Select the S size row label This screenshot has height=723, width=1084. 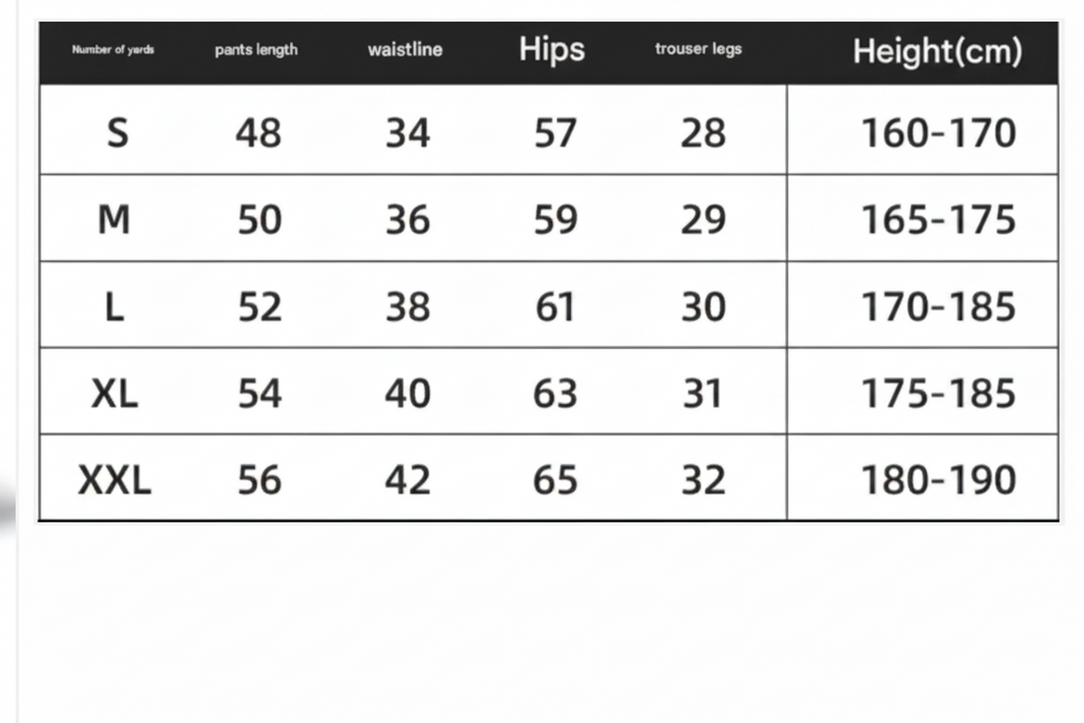coord(117,133)
